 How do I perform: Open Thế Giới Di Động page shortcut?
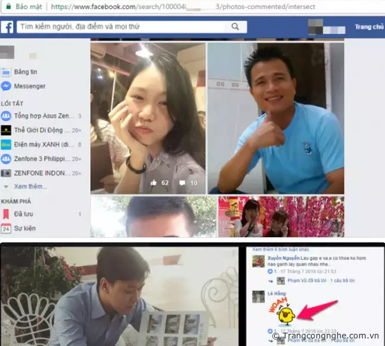click(x=42, y=130)
